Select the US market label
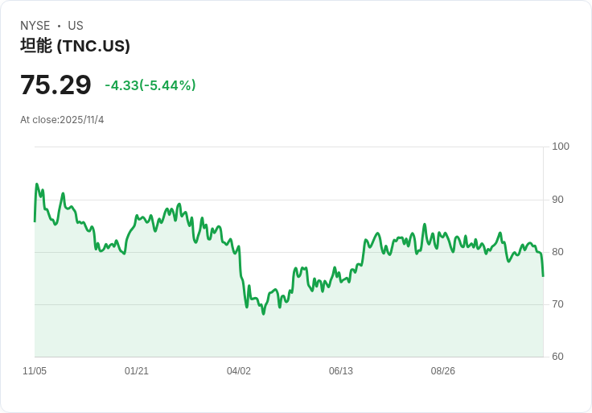Image resolution: width=592 pixels, height=413 pixels. click(76, 26)
